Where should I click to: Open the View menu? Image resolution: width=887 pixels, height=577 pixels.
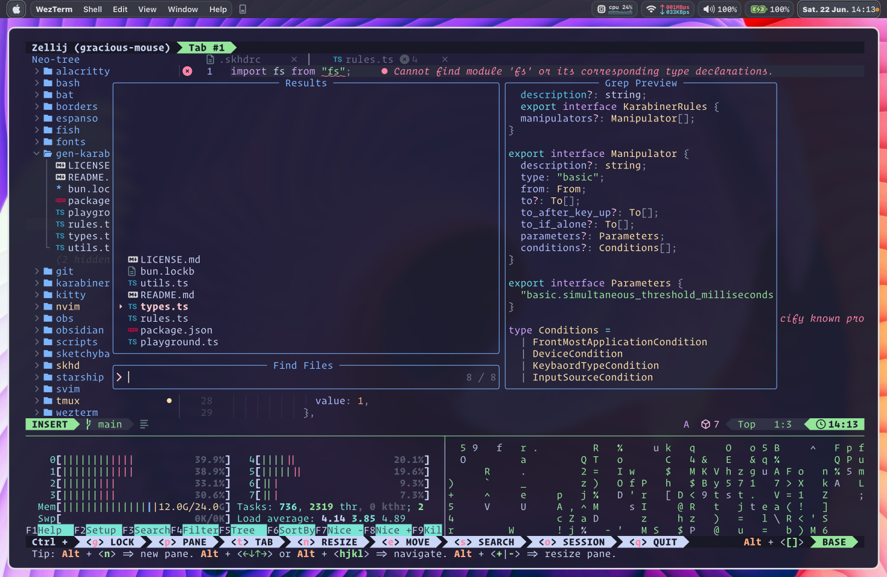pos(147,9)
